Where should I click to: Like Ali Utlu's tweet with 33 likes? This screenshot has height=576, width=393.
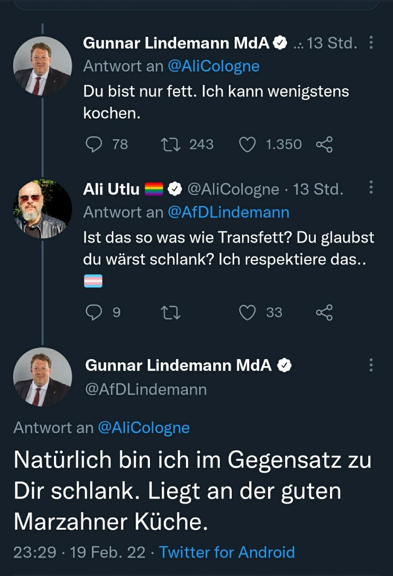[247, 312]
